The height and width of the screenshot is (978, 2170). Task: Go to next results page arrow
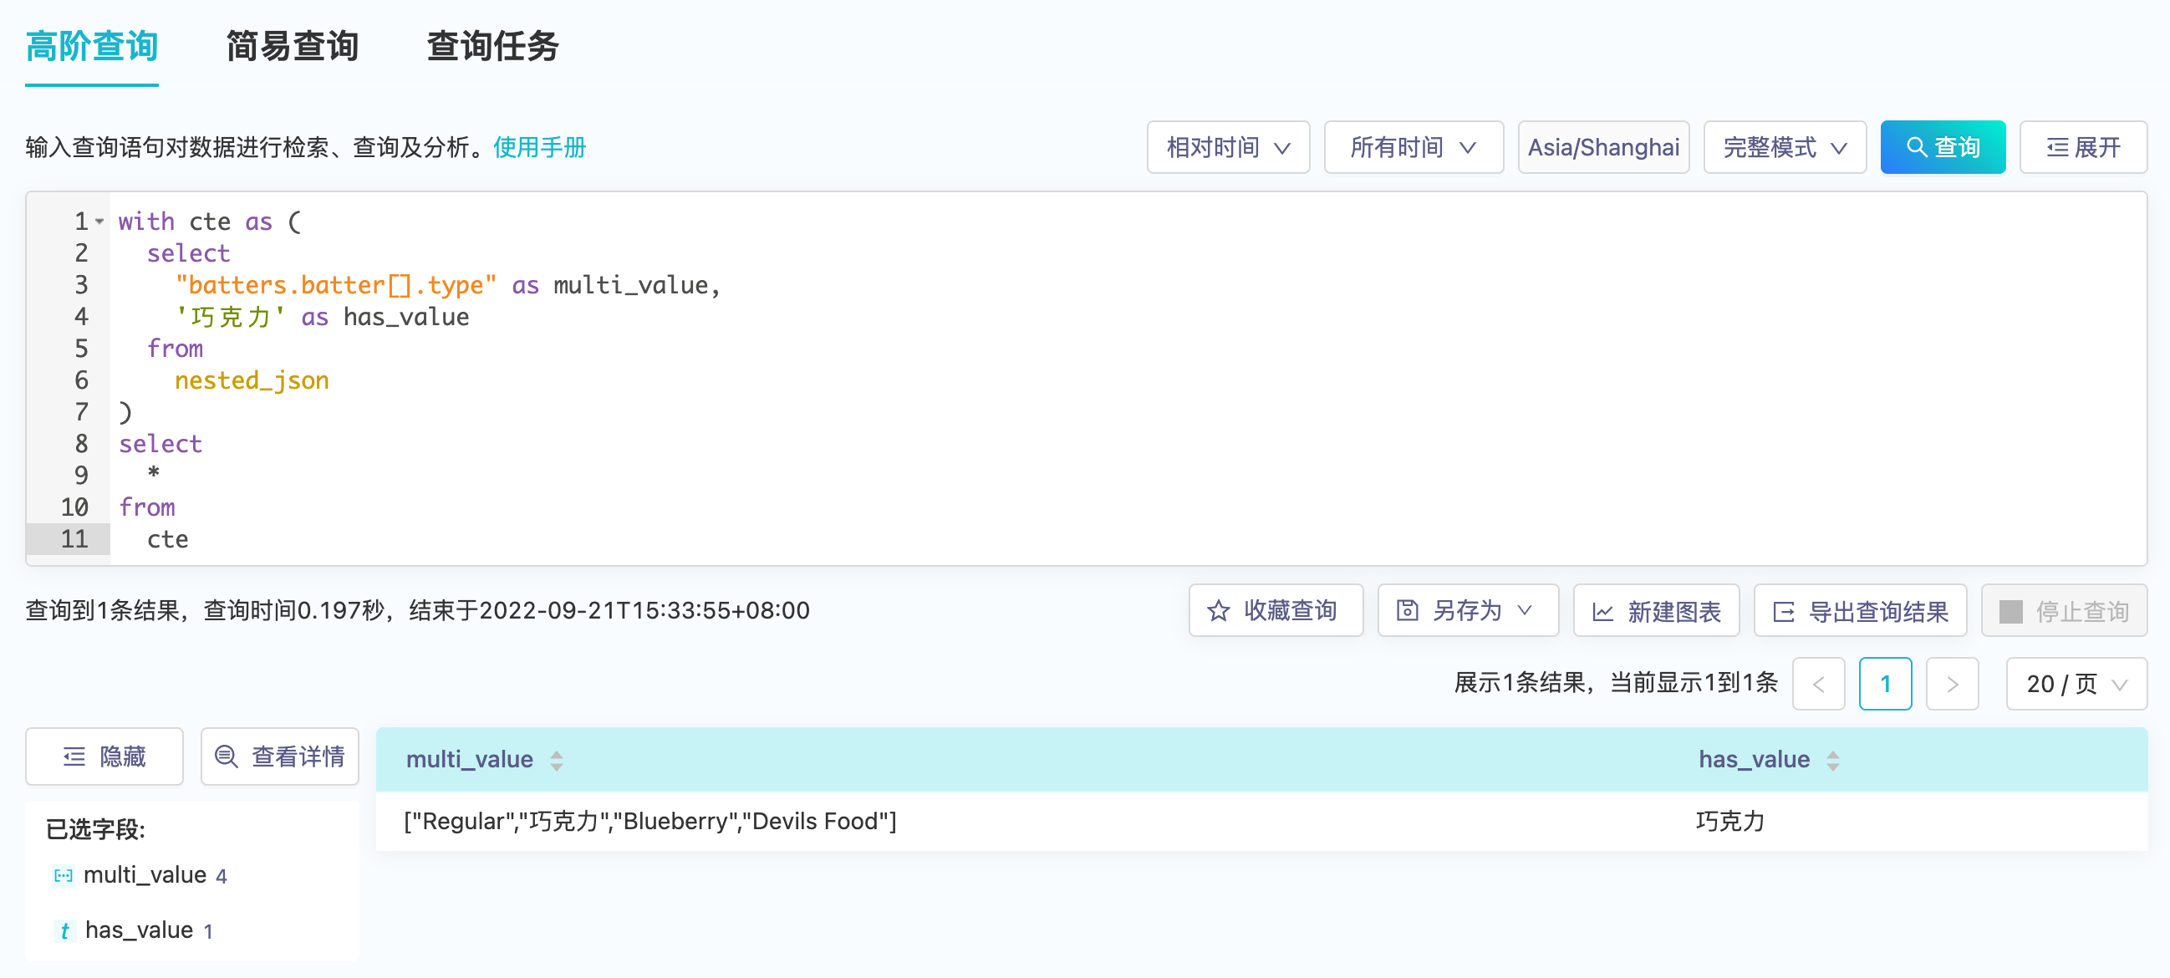click(x=1952, y=684)
